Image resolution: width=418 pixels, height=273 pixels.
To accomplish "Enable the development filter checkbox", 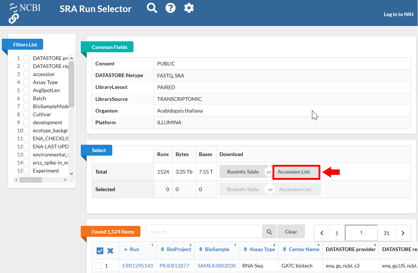I will point(26,122).
